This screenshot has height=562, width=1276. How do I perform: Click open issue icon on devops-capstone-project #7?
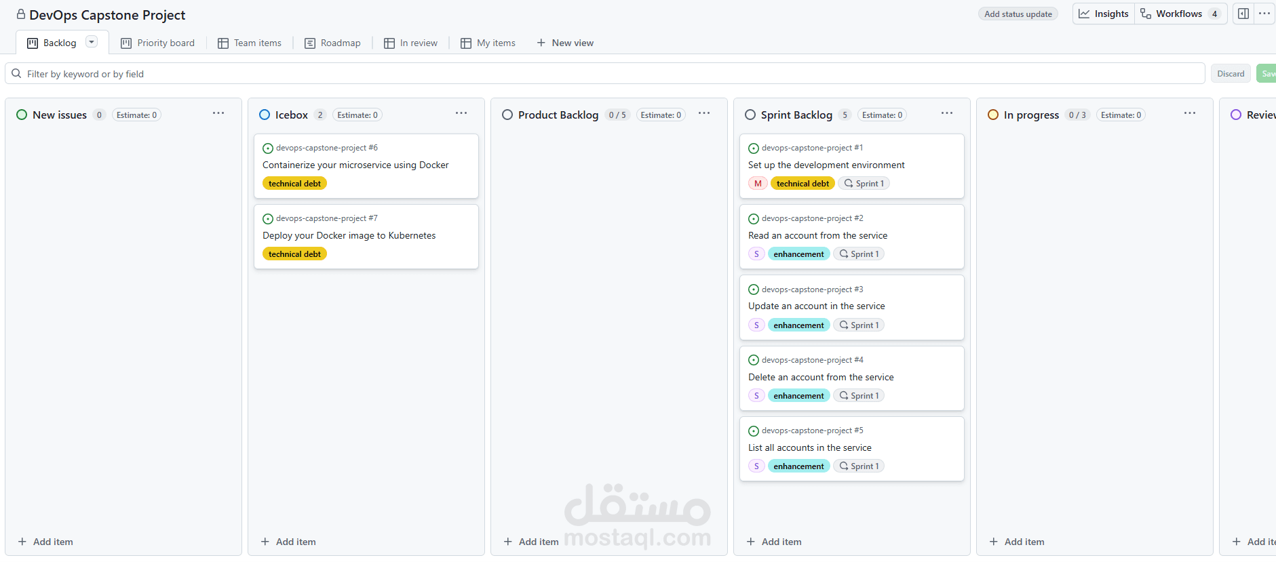pos(268,219)
